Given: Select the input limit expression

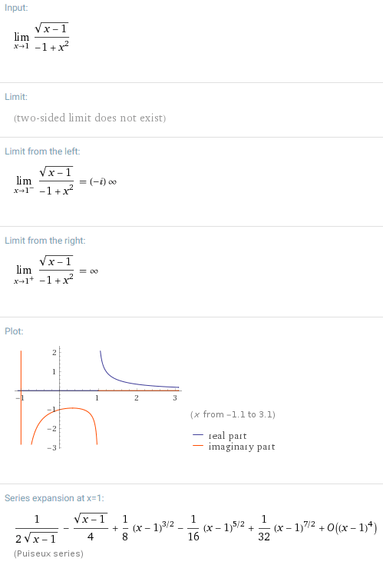Looking at the screenshot, I should [41, 38].
